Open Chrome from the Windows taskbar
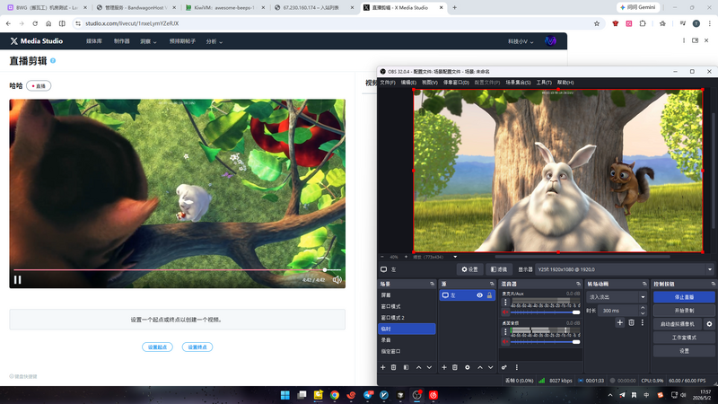The width and height of the screenshot is (718, 404). [x=335, y=395]
